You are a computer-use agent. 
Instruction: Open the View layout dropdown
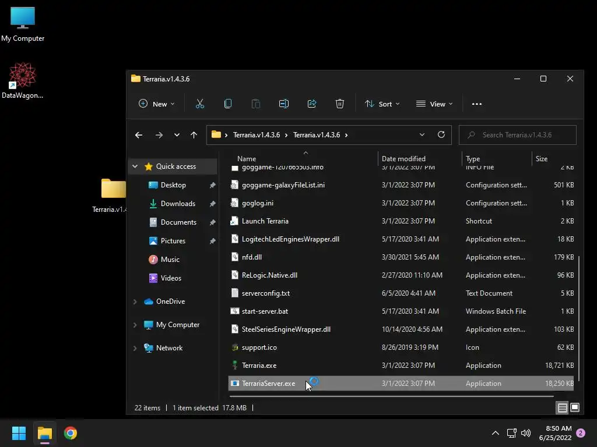(434, 104)
